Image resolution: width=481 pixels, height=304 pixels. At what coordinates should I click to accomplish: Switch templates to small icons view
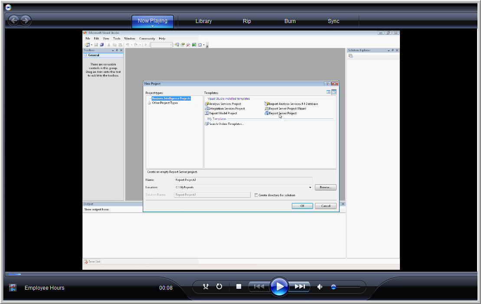point(334,92)
